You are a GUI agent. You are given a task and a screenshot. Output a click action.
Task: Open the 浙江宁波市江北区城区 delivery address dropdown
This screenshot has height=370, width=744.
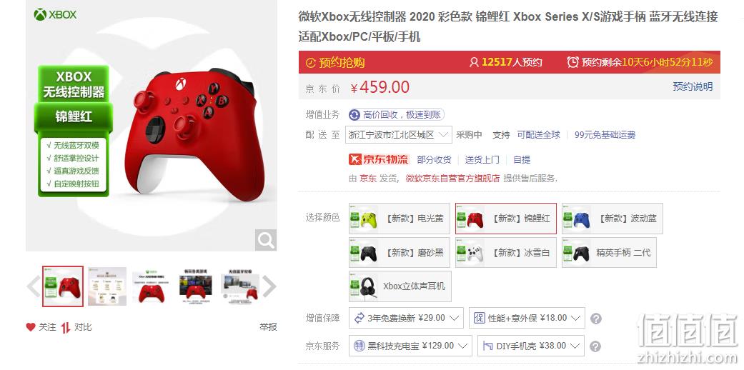(398, 135)
